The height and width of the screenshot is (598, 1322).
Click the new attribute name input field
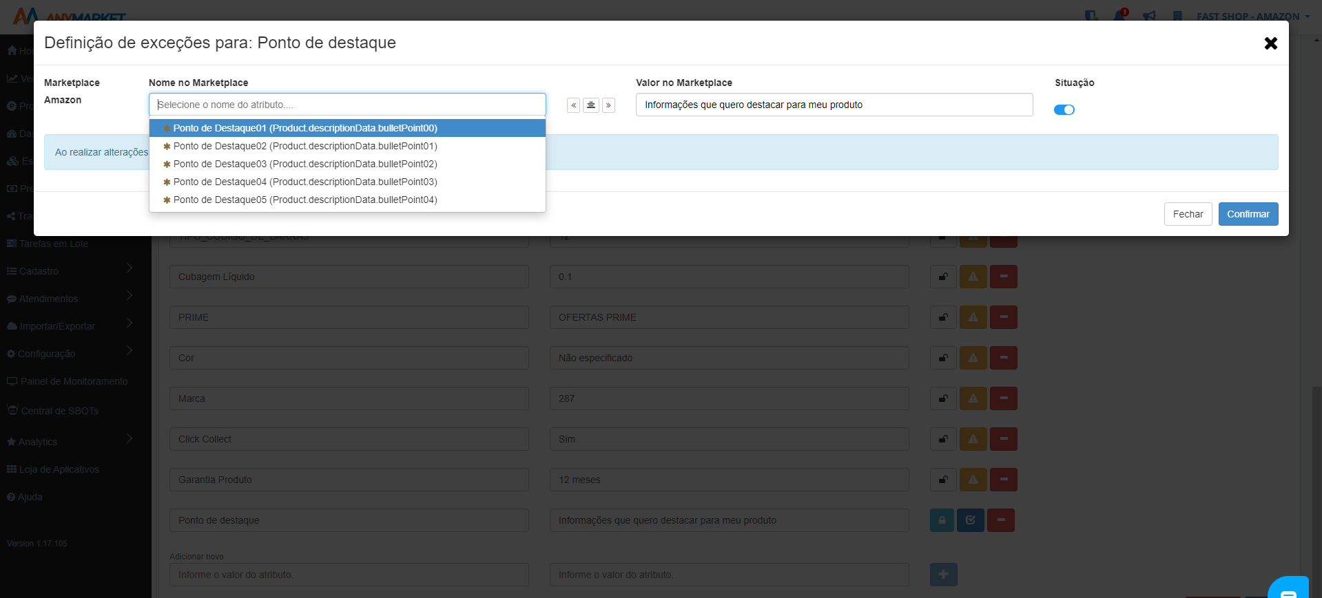[x=349, y=575]
